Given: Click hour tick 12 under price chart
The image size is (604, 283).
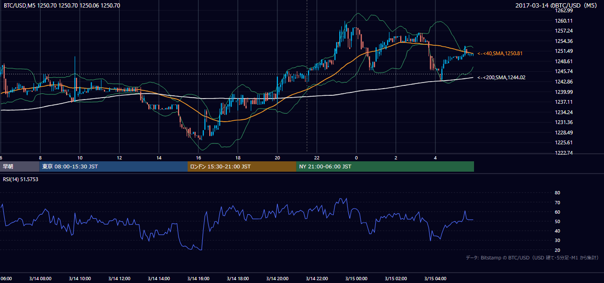Looking at the screenshot, I should 120,158.
